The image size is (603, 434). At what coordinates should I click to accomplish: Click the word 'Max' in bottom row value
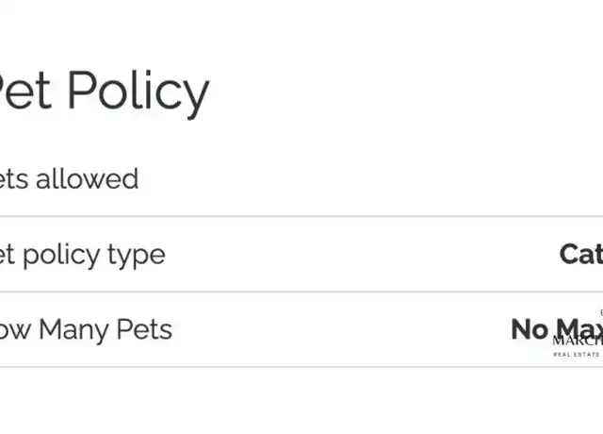pos(579,329)
